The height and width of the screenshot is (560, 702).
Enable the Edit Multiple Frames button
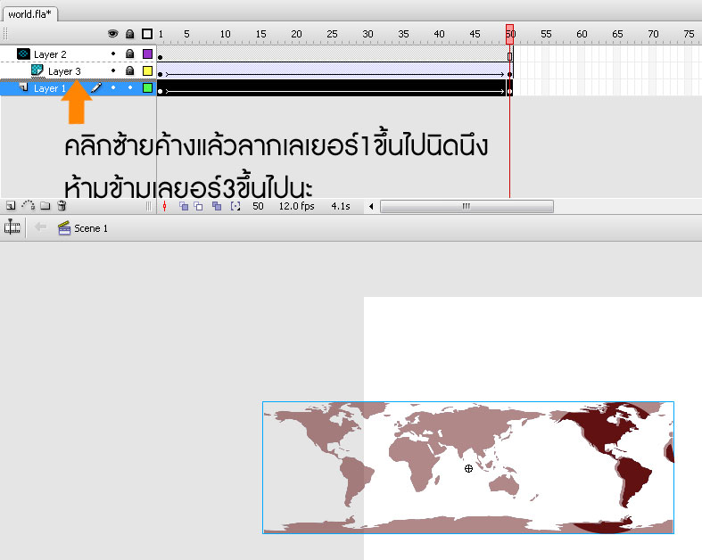217,206
